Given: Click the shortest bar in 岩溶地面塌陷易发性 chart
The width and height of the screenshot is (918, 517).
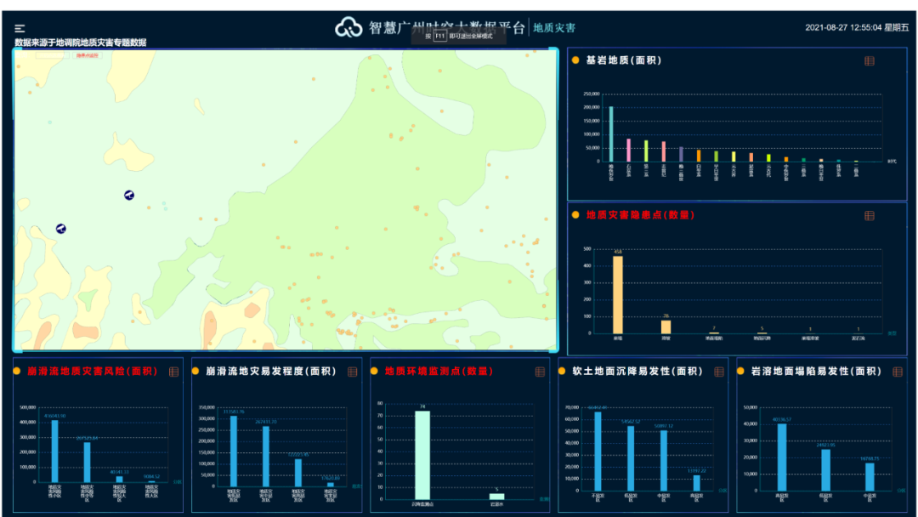Looking at the screenshot, I should tap(870, 477).
